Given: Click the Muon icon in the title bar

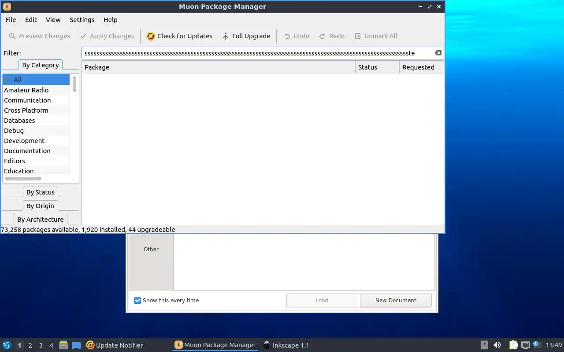Looking at the screenshot, I should (7, 7).
